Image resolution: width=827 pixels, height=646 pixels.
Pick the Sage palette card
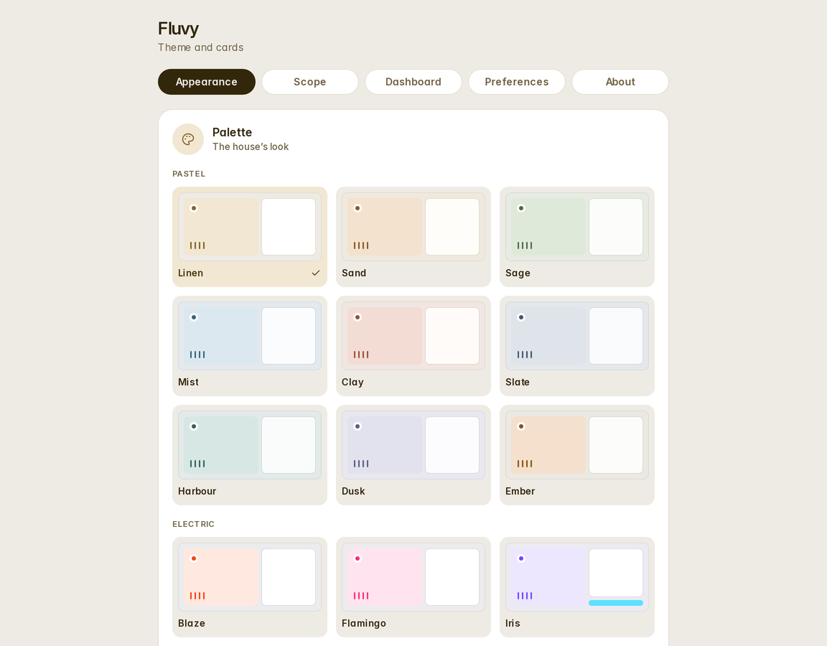(576, 237)
